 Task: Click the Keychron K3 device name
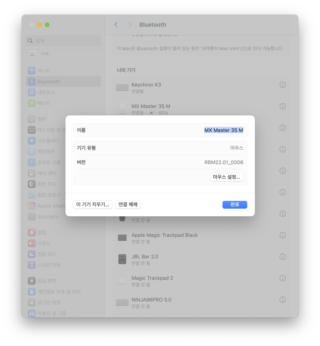[x=146, y=85]
